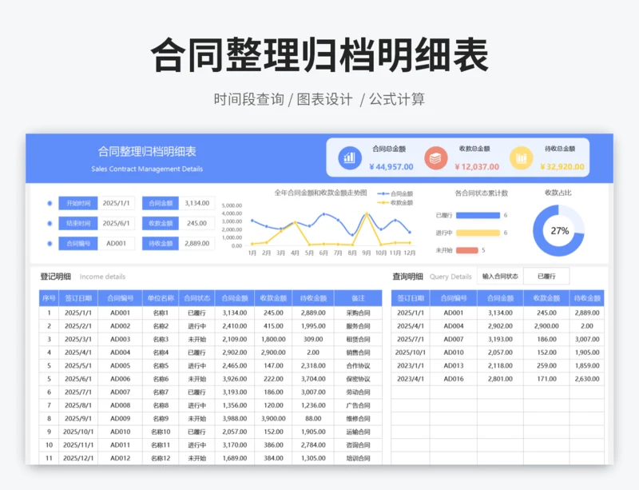Click the 运输合同 remark cell
Screen dimensions: 639x490
click(358, 432)
